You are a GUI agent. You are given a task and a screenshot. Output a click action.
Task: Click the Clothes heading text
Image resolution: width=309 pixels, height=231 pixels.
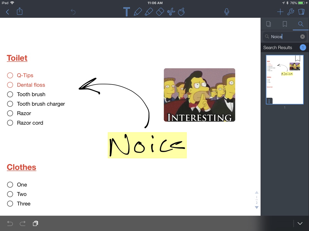coord(22,167)
